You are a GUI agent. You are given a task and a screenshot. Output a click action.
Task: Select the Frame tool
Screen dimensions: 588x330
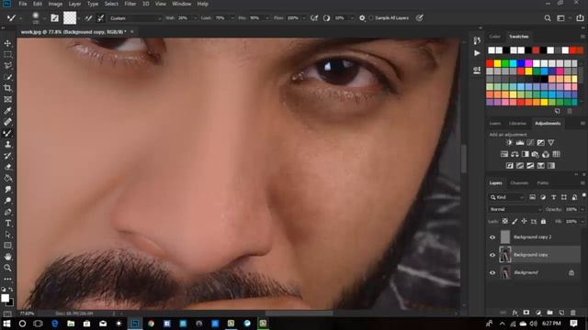[x=7, y=100]
